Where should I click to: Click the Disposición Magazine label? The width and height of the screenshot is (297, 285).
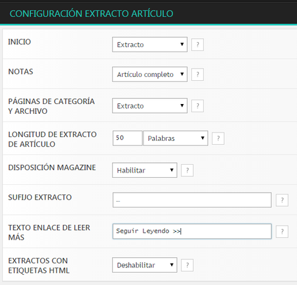pyautogui.click(x=52, y=167)
